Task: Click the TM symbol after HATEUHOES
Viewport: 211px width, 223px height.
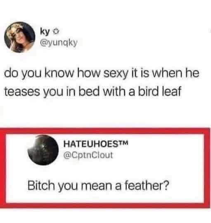Action: 123,142
